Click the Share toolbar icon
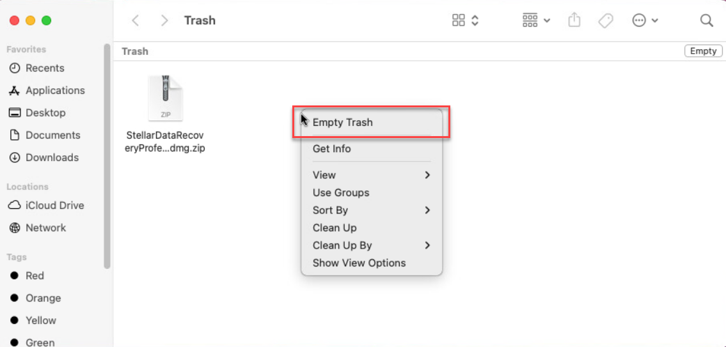The height and width of the screenshot is (347, 726). coord(574,20)
